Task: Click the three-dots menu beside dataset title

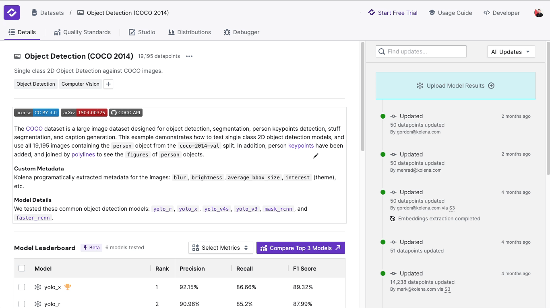Action: pyautogui.click(x=189, y=56)
